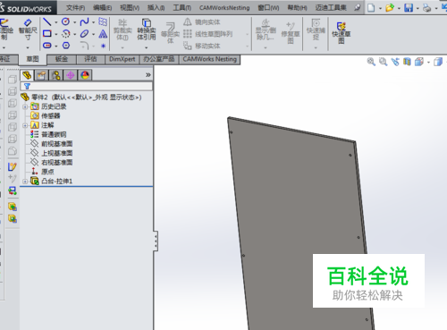Click the Section View icon
This screenshot has height=330, width=447.
[x=407, y=62]
